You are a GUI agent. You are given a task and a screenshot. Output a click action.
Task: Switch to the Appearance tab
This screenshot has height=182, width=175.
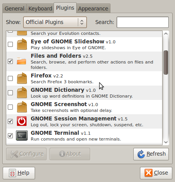click(93, 9)
